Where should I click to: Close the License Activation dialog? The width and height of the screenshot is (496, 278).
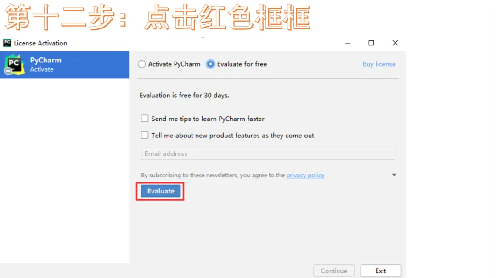(395, 43)
